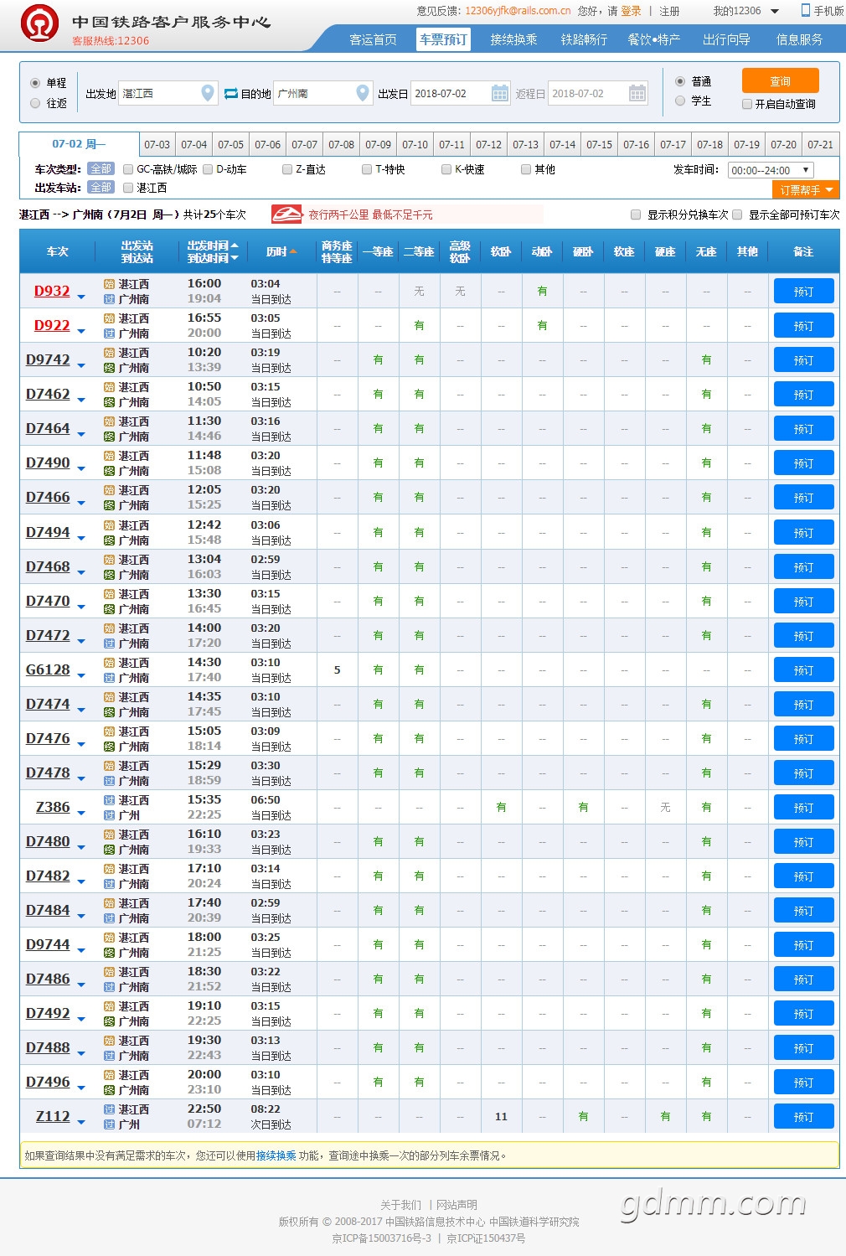Open the 我的12306 account dropdown
Image resolution: width=846 pixels, height=1256 pixels.
pos(746,11)
